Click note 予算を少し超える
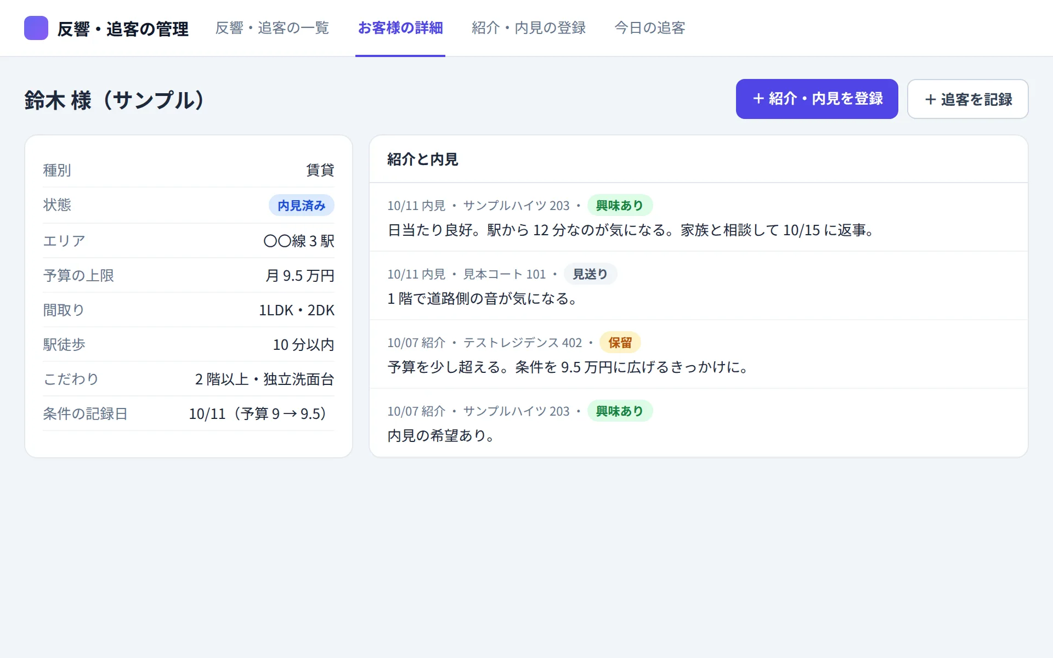 coord(569,367)
